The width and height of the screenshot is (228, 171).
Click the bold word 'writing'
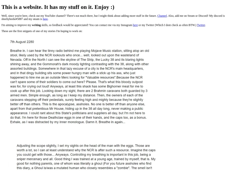(x=36, y=25)
